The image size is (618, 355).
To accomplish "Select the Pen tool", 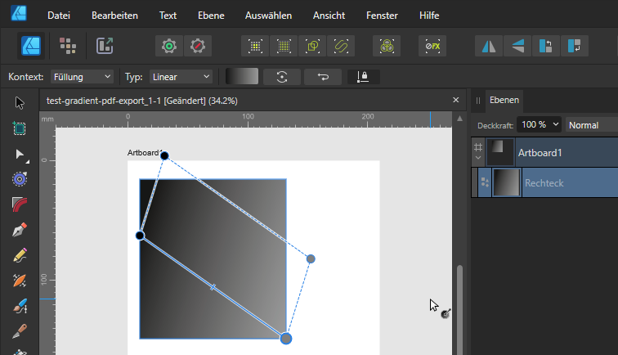I will (20, 230).
